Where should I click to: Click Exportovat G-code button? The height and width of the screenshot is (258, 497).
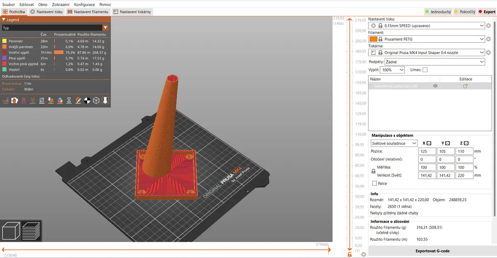pyautogui.click(x=432, y=251)
